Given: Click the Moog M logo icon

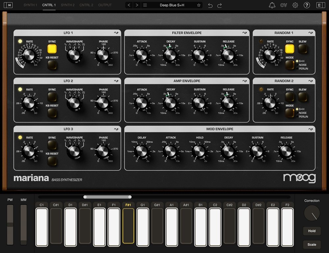Looking at the screenshot, I should pyautogui.click(x=10, y=5).
